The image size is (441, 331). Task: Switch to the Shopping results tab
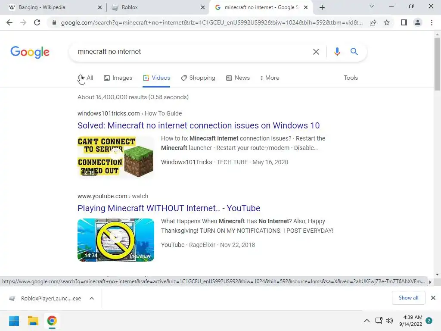tap(198, 78)
